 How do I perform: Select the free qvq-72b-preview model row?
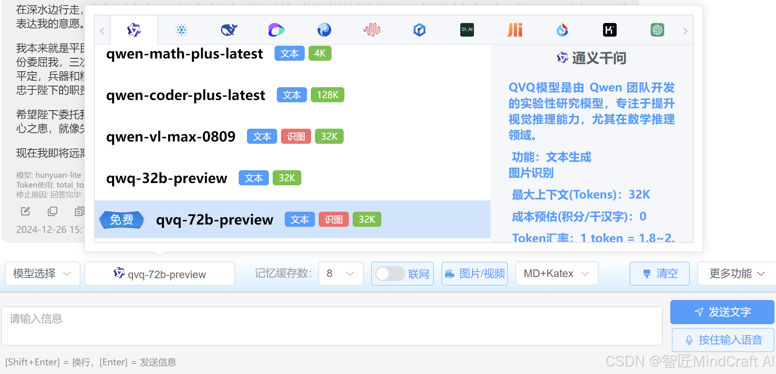(x=292, y=219)
